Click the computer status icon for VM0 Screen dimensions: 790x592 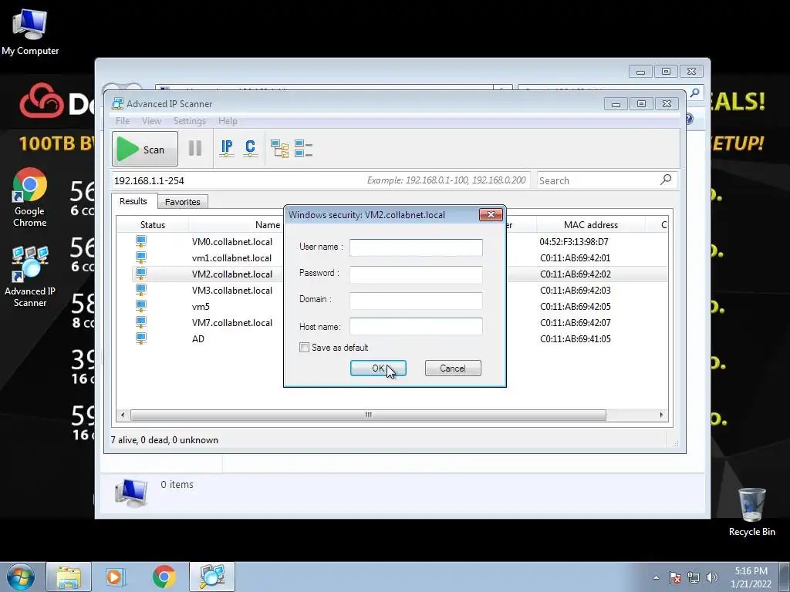[141, 241]
